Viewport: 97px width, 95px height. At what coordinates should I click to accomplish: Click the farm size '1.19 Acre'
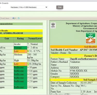click(86, 92)
